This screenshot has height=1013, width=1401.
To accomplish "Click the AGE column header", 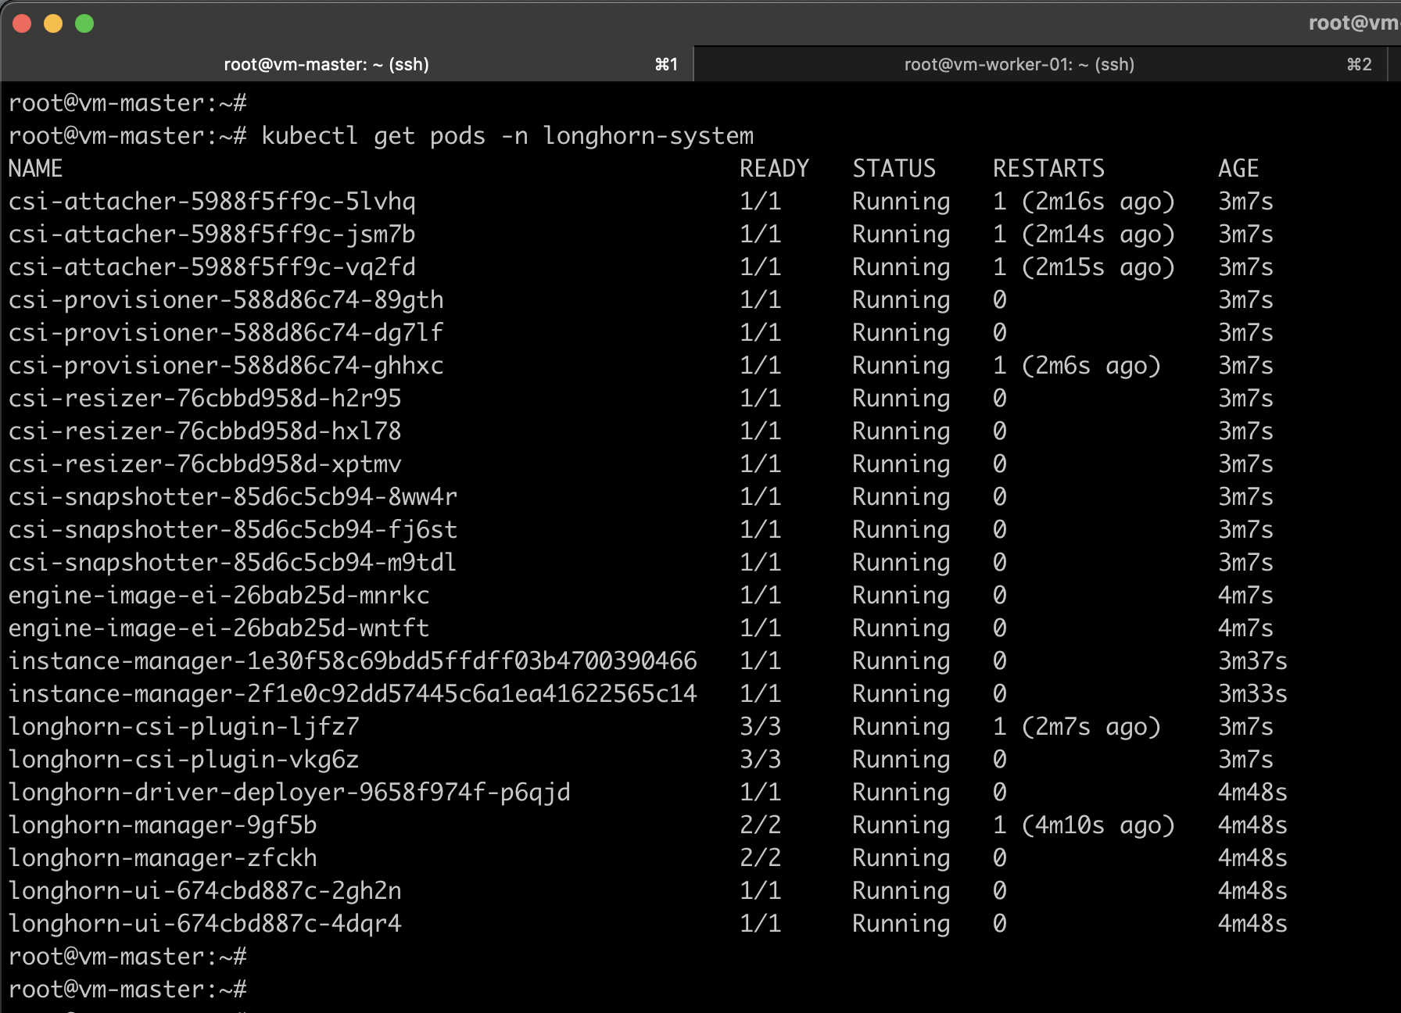I will pos(1238,169).
